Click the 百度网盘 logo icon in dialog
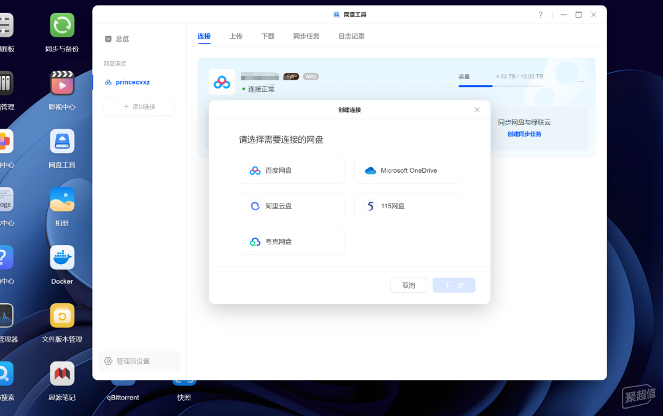The height and width of the screenshot is (416, 663). pyautogui.click(x=255, y=170)
